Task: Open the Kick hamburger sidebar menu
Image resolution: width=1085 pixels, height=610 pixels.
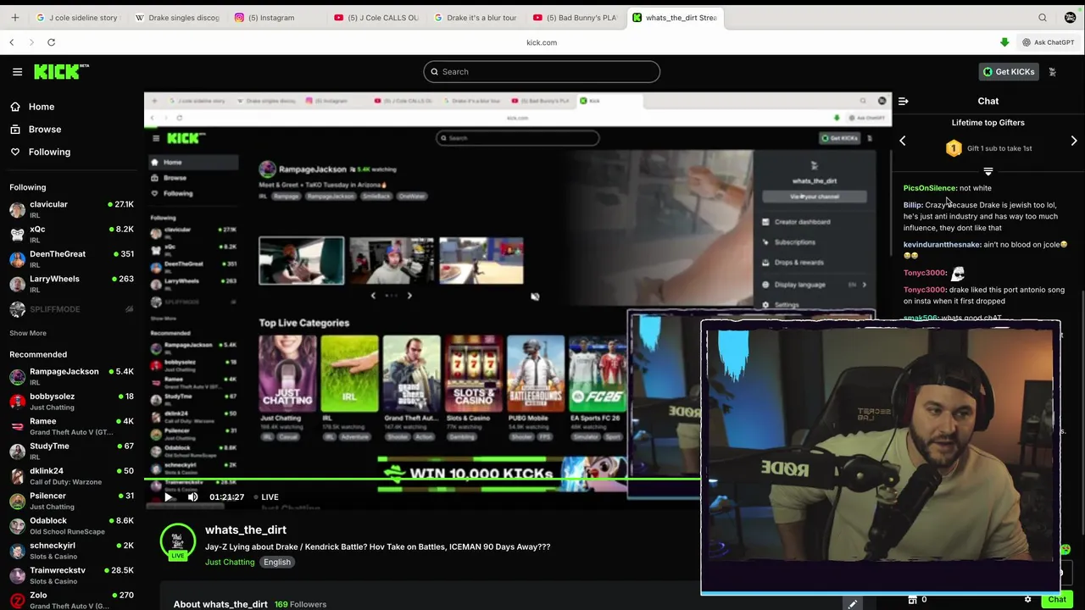Action: pyautogui.click(x=17, y=72)
